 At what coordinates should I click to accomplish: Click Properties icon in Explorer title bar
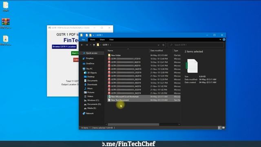[x=87, y=35]
